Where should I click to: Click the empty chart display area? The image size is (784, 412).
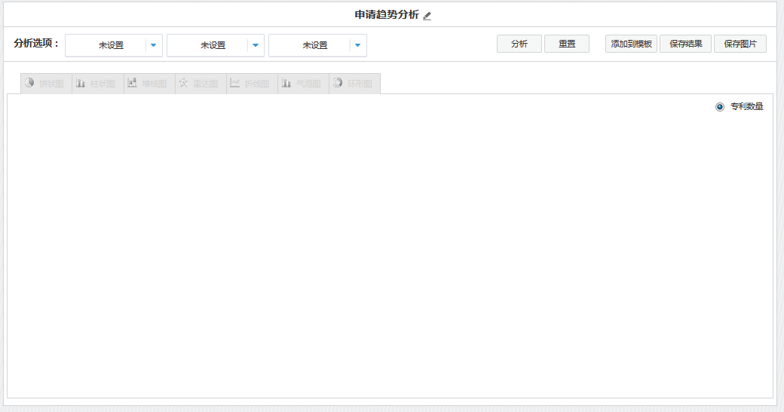pyautogui.click(x=390, y=249)
